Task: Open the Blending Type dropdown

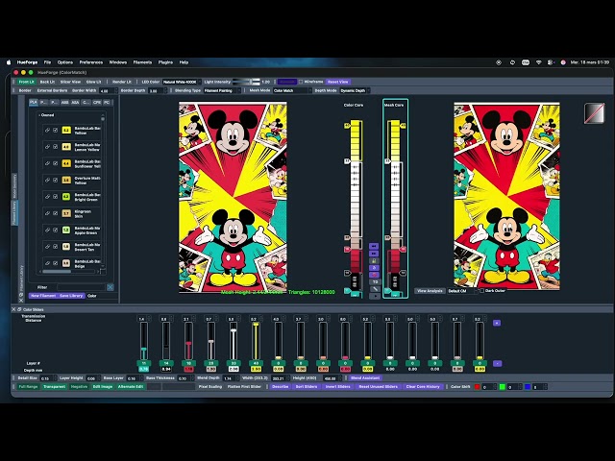Action: pyautogui.click(x=222, y=90)
